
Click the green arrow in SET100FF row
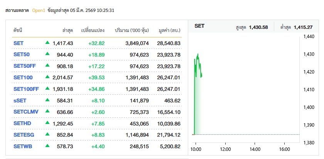click(47, 89)
